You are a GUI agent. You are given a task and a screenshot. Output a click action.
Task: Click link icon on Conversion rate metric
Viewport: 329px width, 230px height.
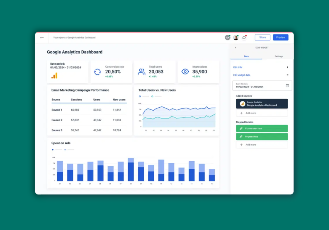pyautogui.click(x=241, y=128)
